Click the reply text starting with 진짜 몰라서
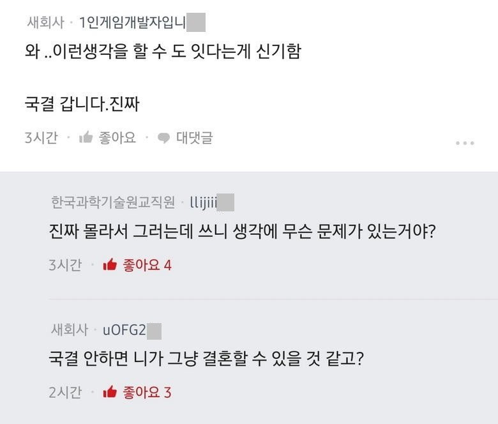The height and width of the screenshot is (424, 498). [x=242, y=231]
